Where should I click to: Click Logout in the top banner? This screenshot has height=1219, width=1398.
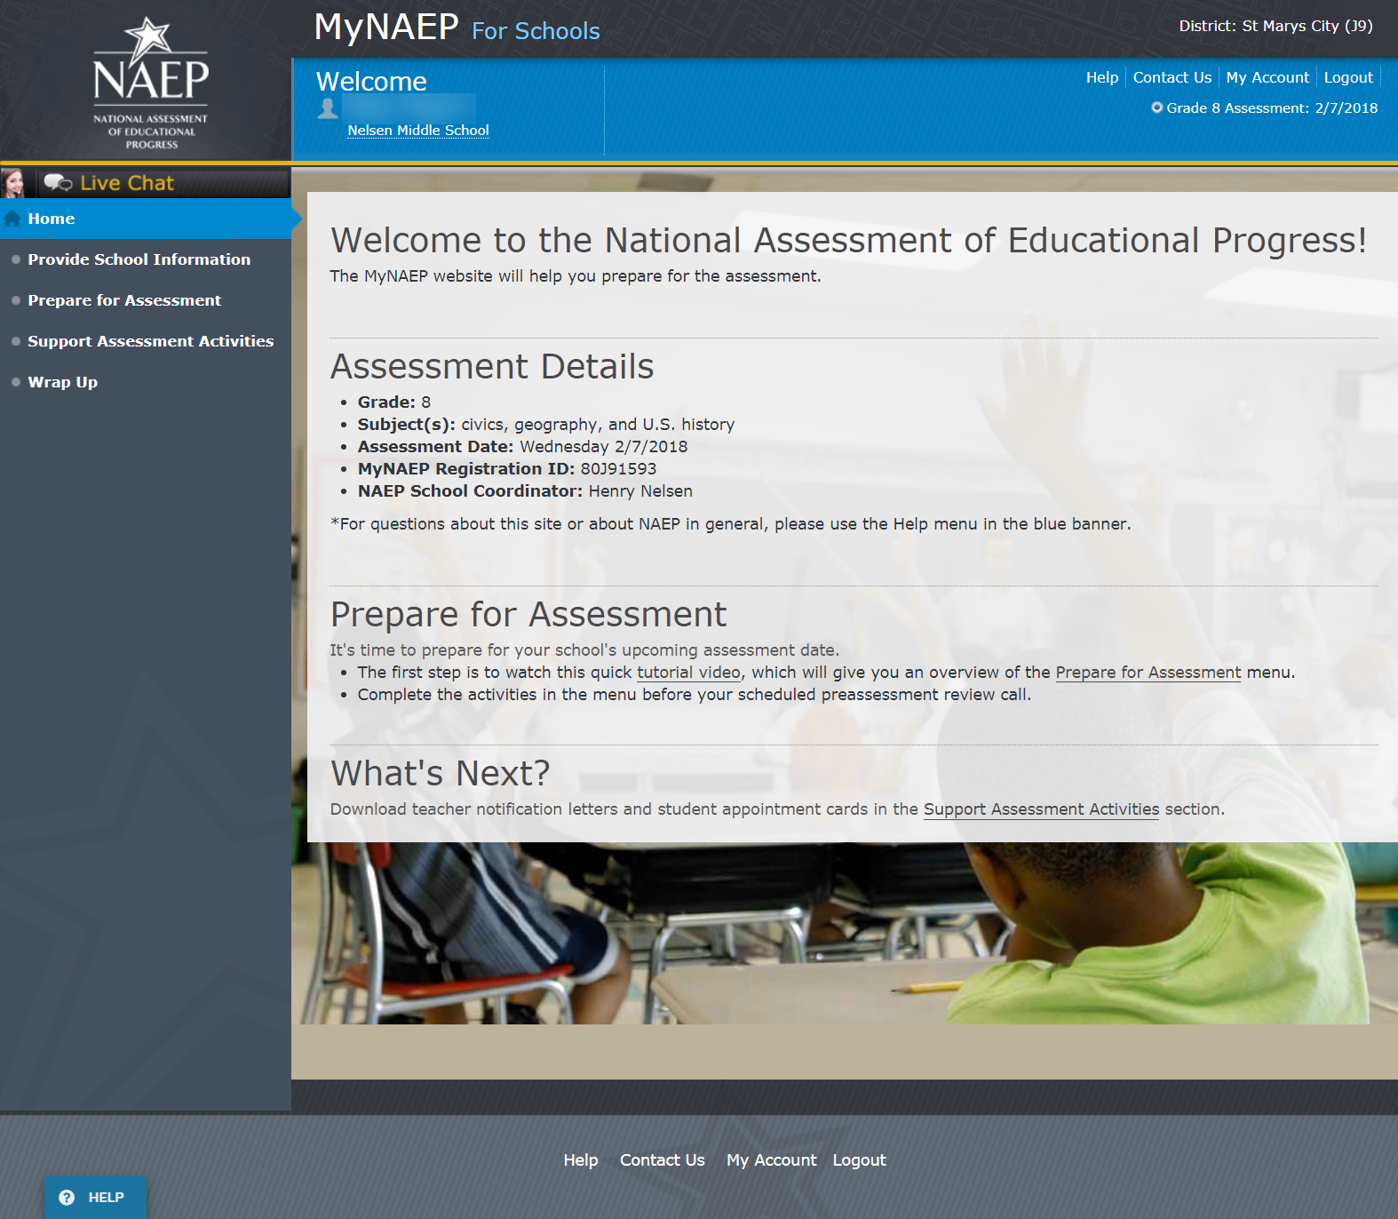[x=1348, y=77]
